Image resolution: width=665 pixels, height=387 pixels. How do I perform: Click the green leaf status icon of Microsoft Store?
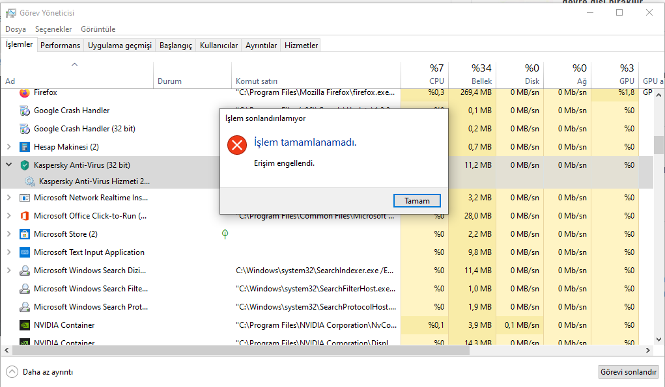point(225,234)
